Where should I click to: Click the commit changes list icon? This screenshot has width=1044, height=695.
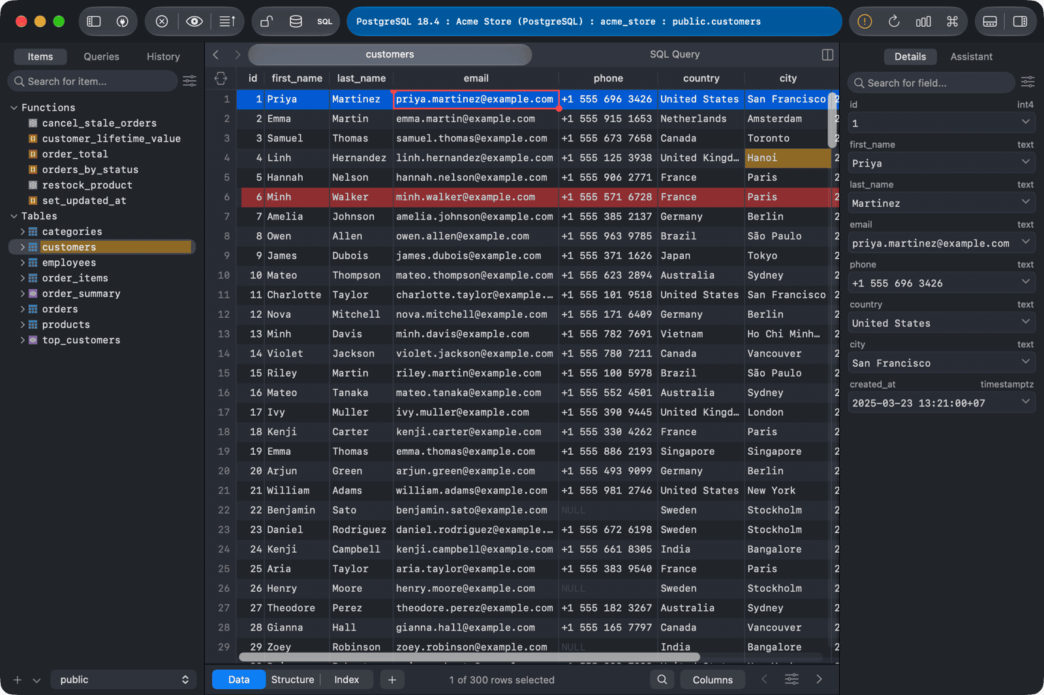pos(227,22)
